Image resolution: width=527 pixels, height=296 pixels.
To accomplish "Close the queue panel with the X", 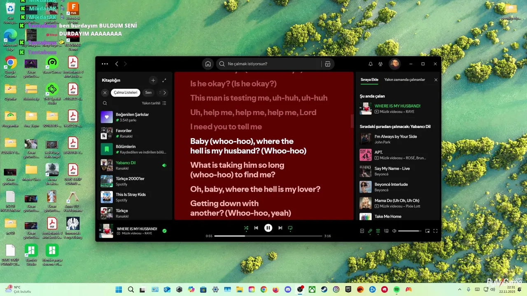I will [x=436, y=80].
